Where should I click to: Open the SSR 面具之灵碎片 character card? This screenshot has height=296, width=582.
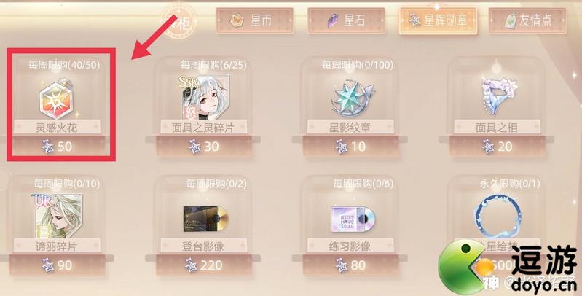(x=203, y=97)
